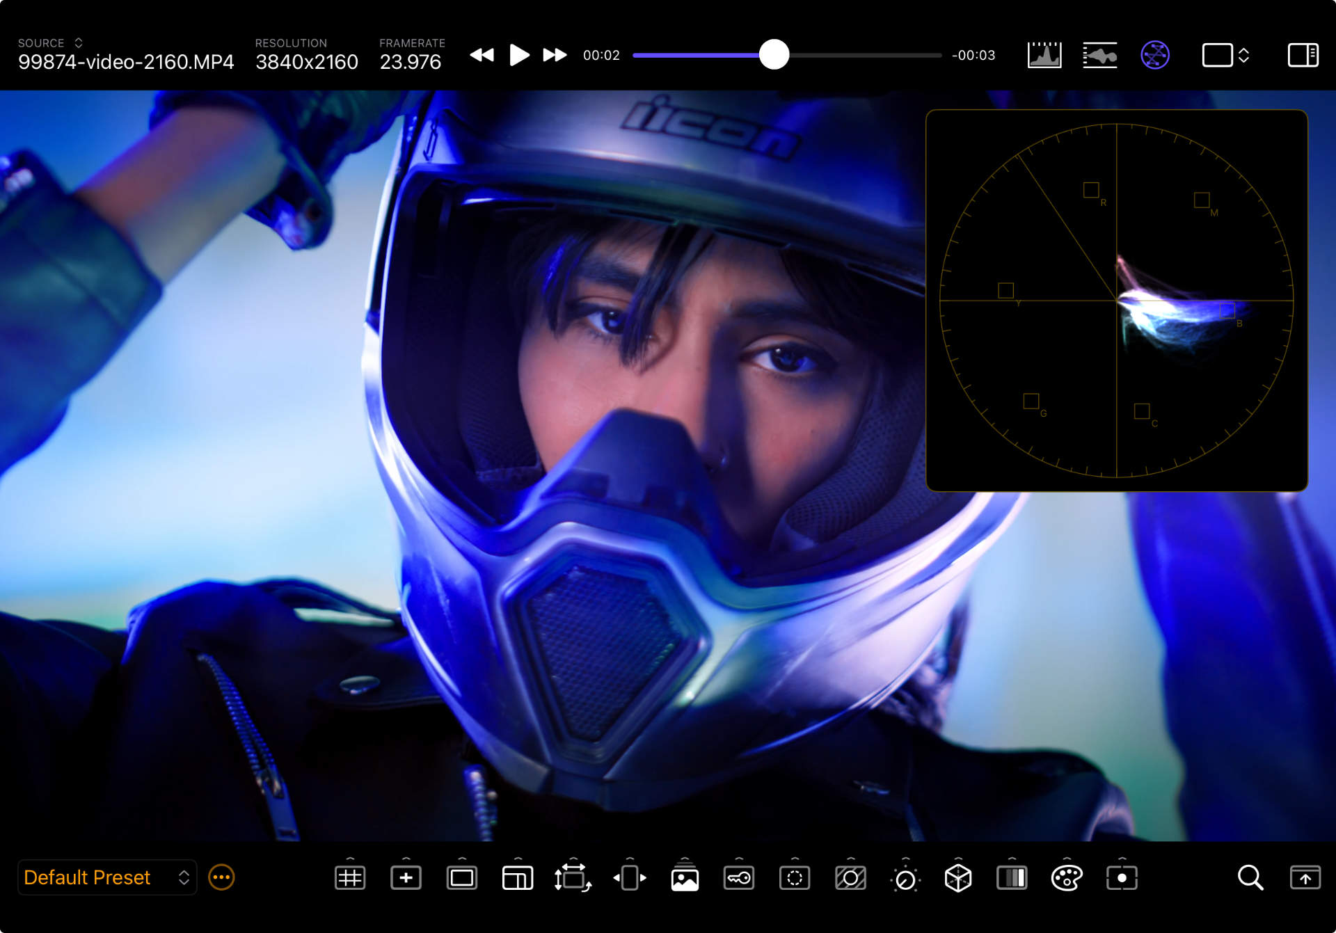Select the crosshair center marker tool
Viewport: 1336px width, 933px height.
coord(406,878)
